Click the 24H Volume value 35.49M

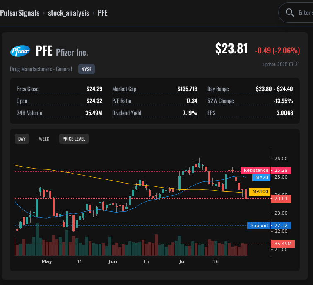(x=94, y=113)
